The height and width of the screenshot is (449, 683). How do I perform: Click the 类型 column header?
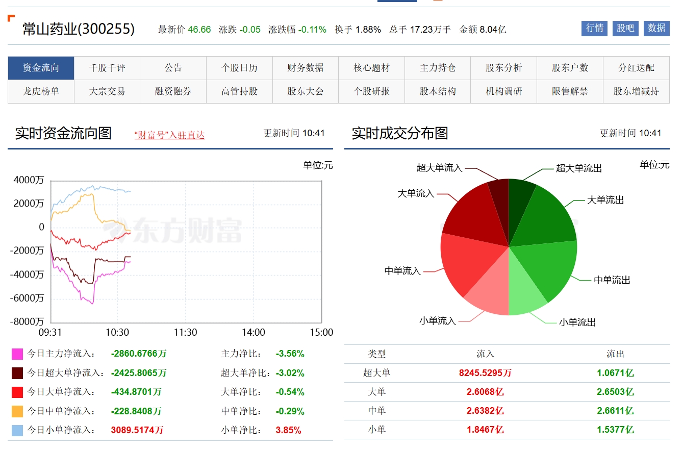tap(377, 354)
